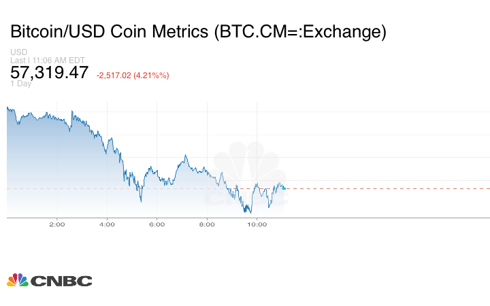Viewport: 490px width, 306px height.
Task: Click the USD currency label
Action: tap(18, 52)
